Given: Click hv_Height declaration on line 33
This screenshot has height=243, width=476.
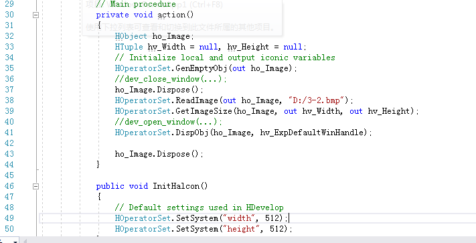Looking at the screenshot, I should (248, 47).
